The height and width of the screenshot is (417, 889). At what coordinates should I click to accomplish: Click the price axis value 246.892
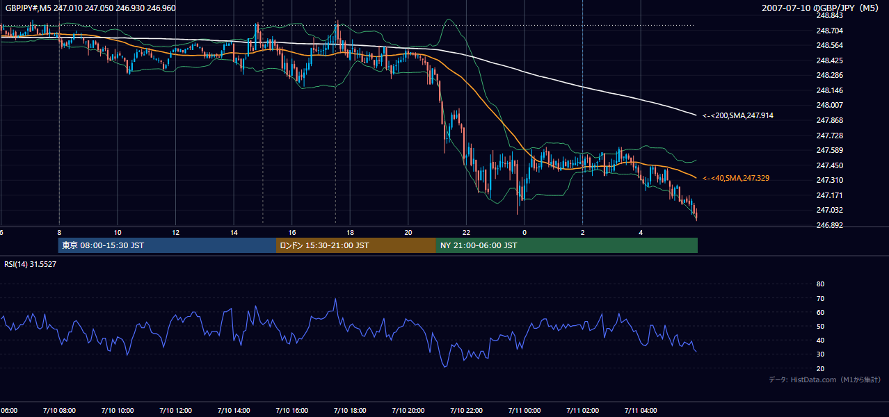pos(830,226)
